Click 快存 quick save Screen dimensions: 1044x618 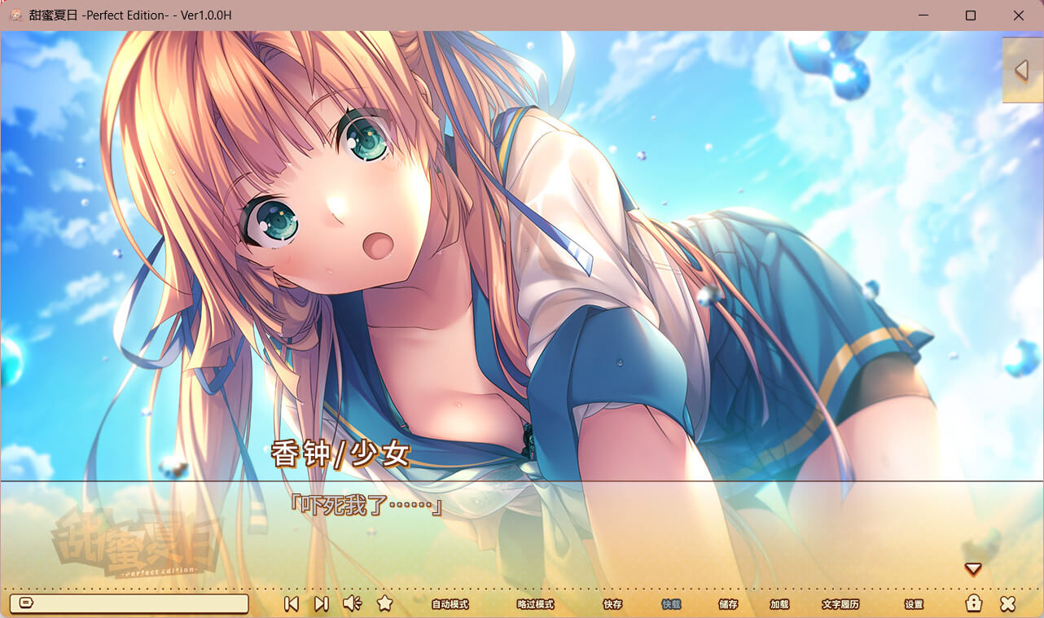tap(612, 604)
